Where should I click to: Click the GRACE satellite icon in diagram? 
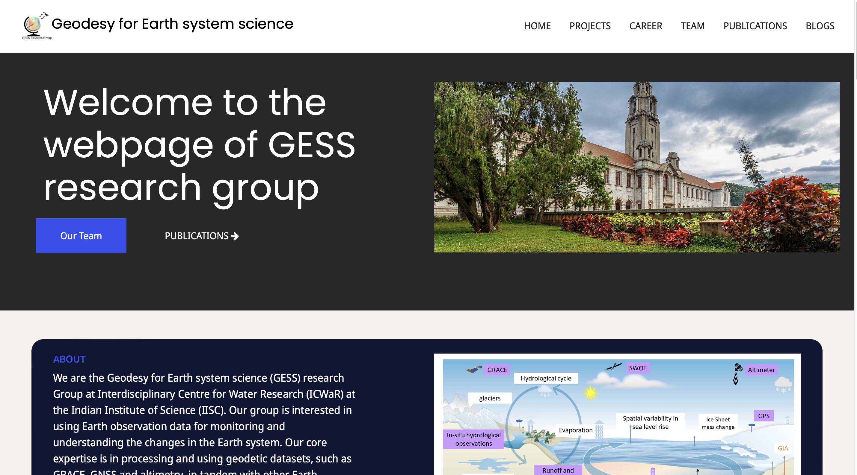point(474,369)
